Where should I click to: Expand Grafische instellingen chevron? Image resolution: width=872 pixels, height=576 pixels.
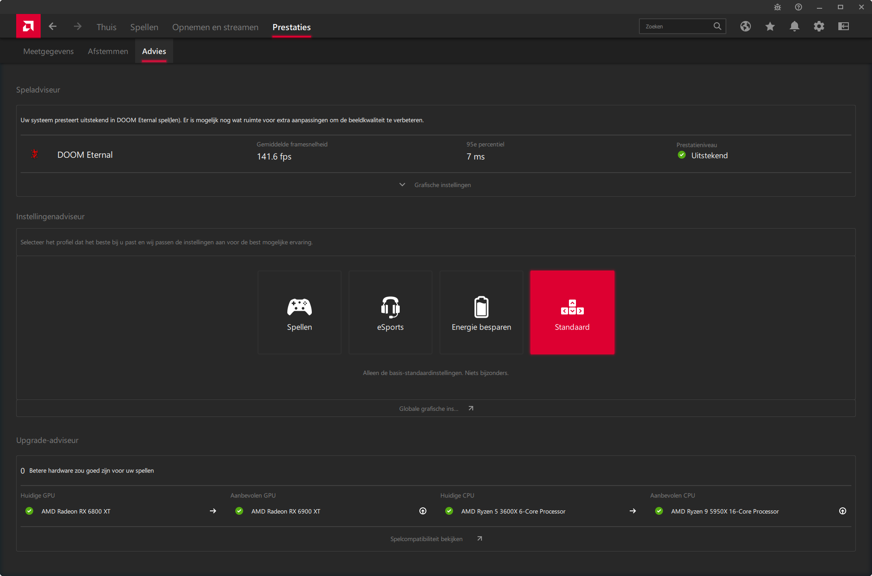point(402,185)
